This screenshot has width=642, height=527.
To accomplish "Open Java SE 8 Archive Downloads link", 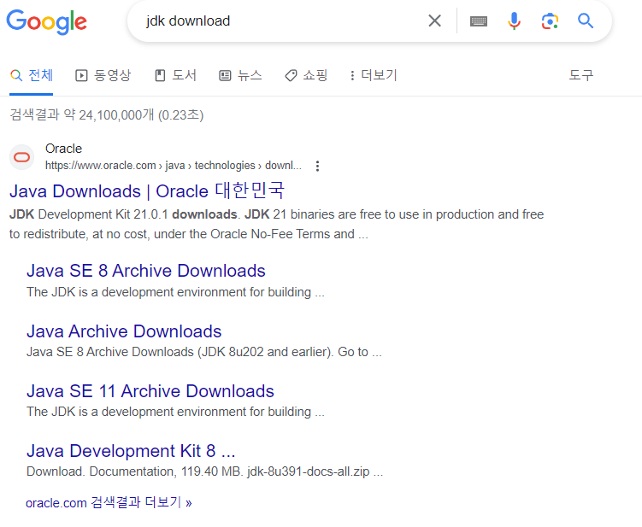I will 146,271.
